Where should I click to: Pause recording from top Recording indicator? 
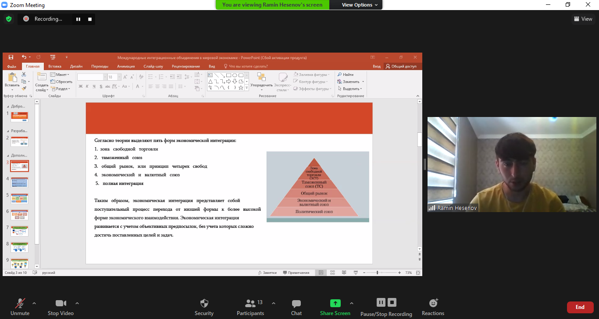(78, 19)
